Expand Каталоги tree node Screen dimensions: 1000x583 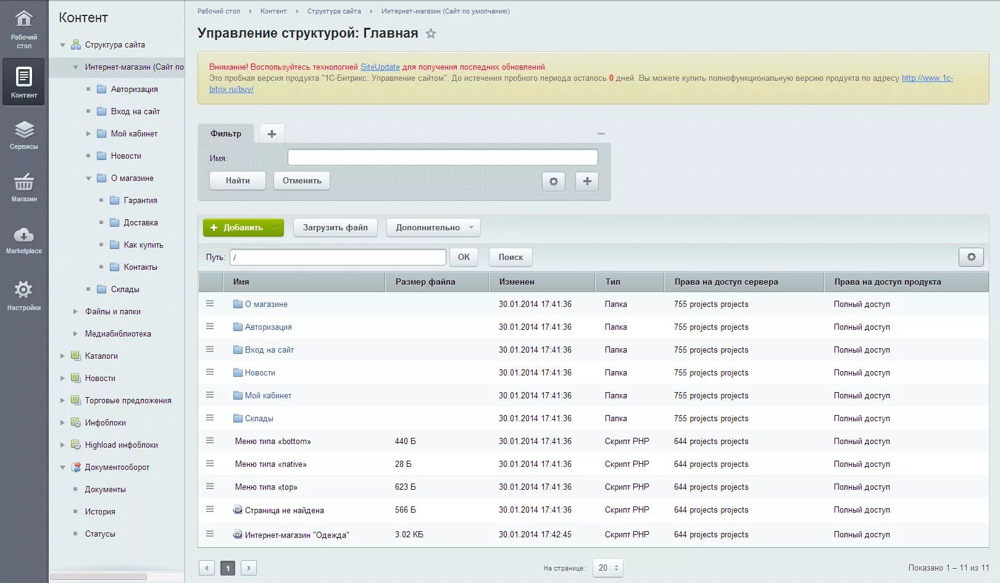click(x=62, y=356)
